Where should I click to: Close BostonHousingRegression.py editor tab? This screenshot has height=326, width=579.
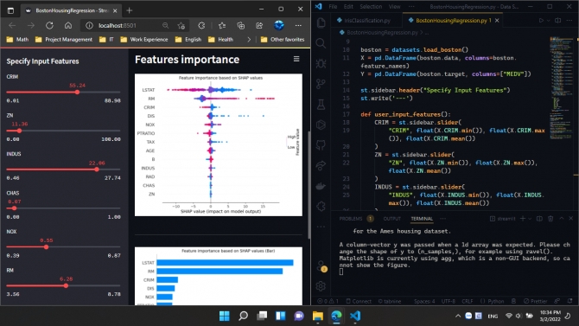point(497,21)
